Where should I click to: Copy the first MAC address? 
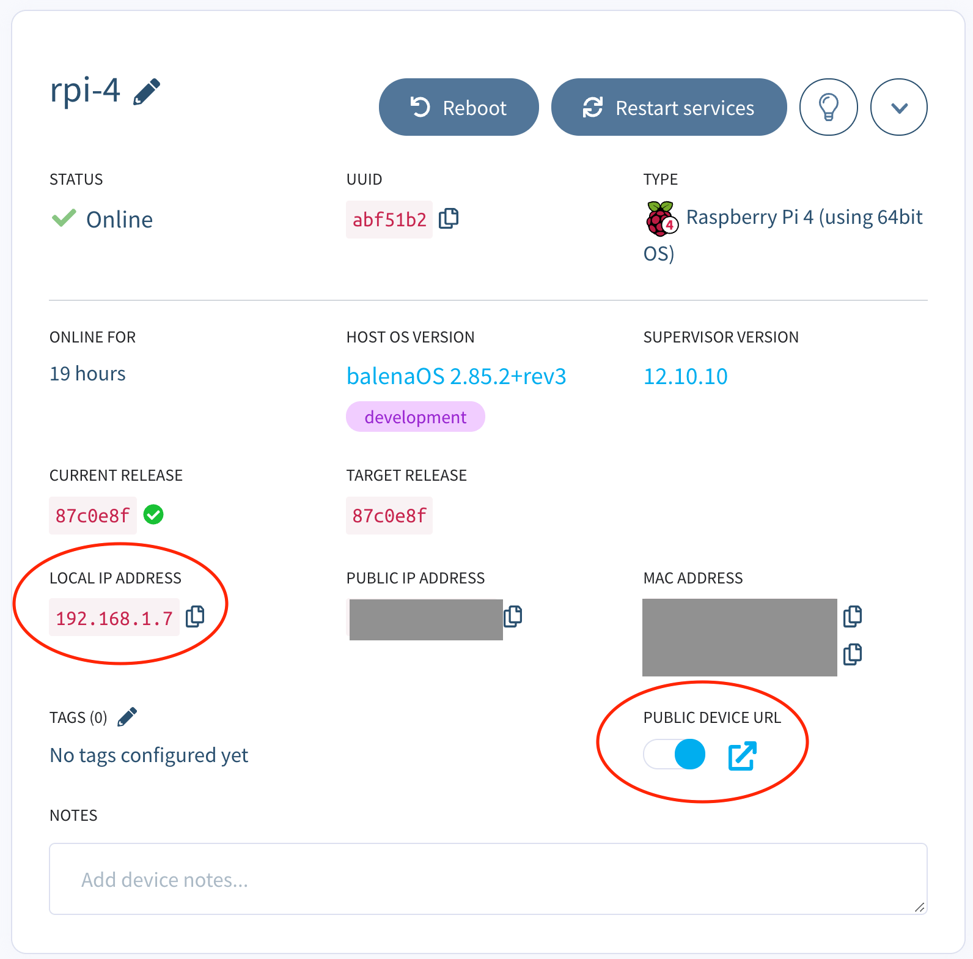[852, 616]
